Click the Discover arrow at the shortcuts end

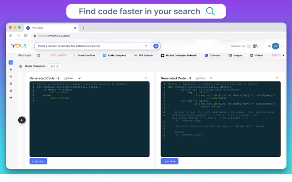284,56
